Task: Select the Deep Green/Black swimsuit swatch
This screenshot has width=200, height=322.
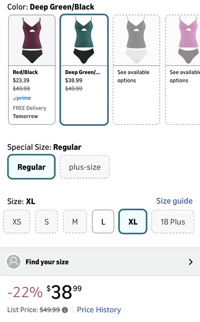Action: point(84,70)
